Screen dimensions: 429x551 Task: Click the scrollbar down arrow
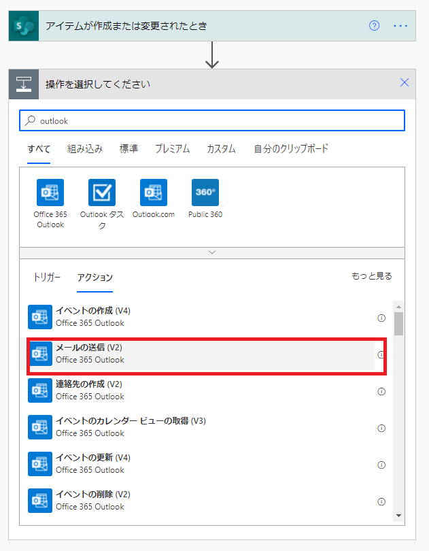tap(398, 516)
